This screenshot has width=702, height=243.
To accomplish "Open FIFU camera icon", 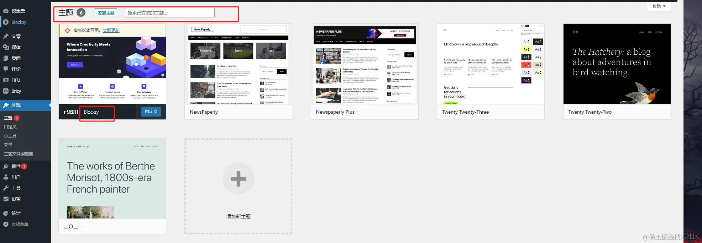I will click(x=6, y=80).
